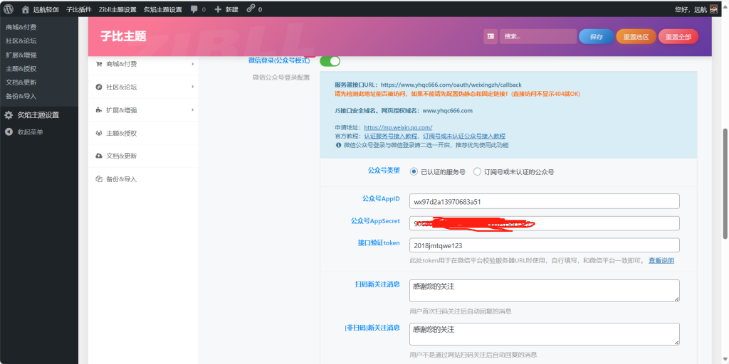
Task: Click the home icon beside 远航轻创
Action: (x=26, y=9)
